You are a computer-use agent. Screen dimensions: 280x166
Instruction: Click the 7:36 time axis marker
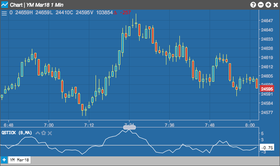169,125
